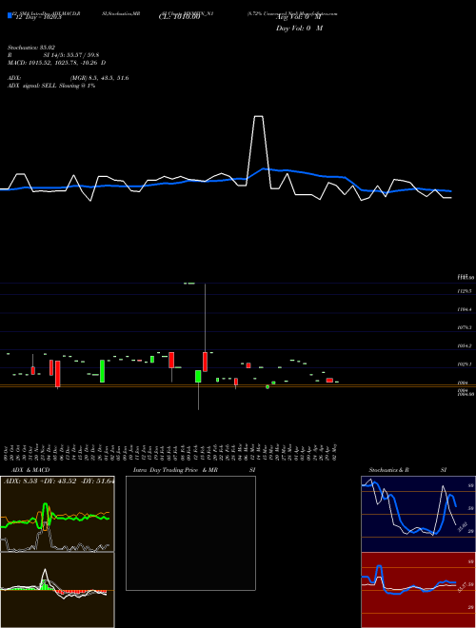Image resolution: width=476 pixels, height=628 pixels.
Task: Click the '1104.4' price axis label
Action: (465, 309)
